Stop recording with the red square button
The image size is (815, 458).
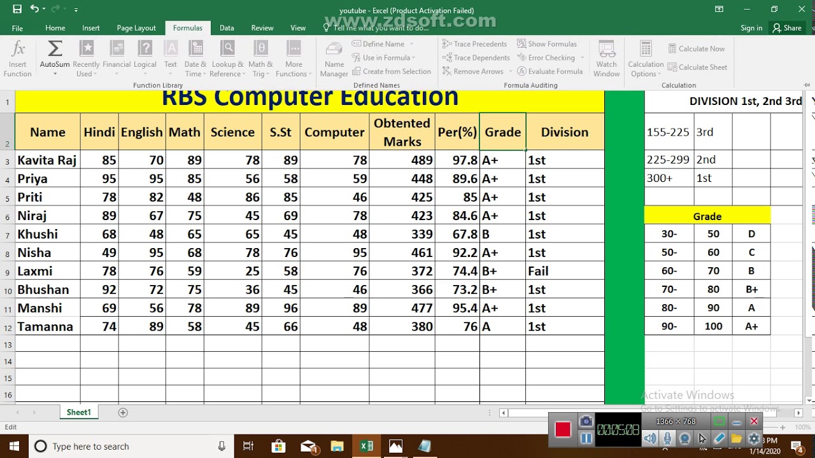563,430
